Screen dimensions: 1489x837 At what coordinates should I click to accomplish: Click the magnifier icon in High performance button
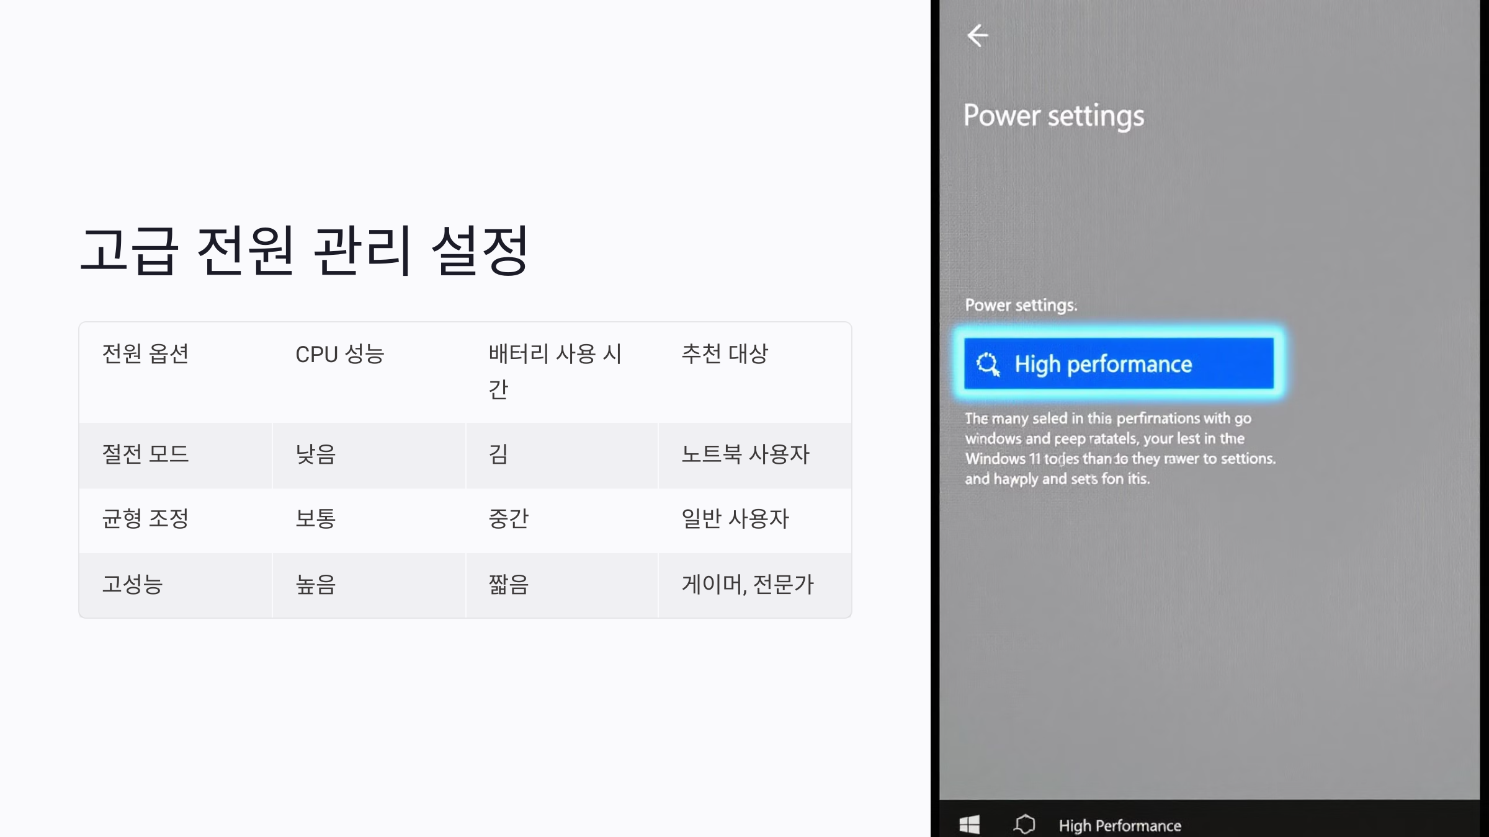[x=988, y=364]
